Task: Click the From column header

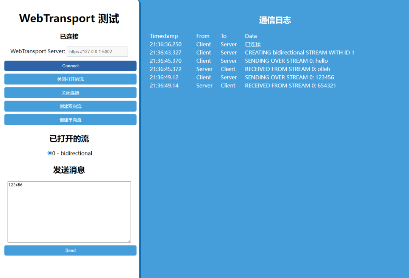Action: click(203, 36)
